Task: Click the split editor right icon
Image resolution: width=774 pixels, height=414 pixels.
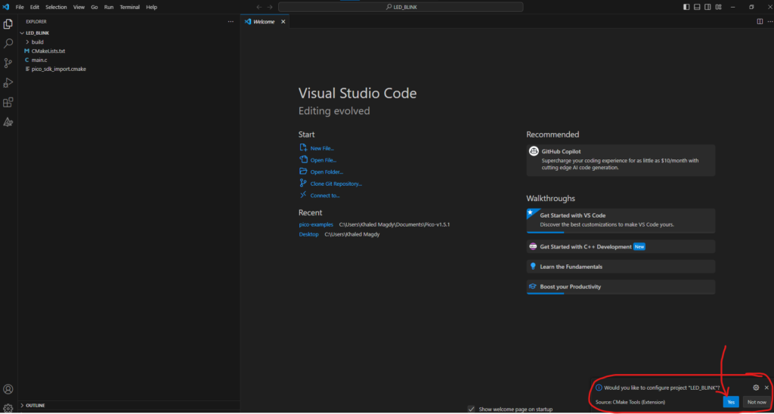Action: tap(760, 21)
